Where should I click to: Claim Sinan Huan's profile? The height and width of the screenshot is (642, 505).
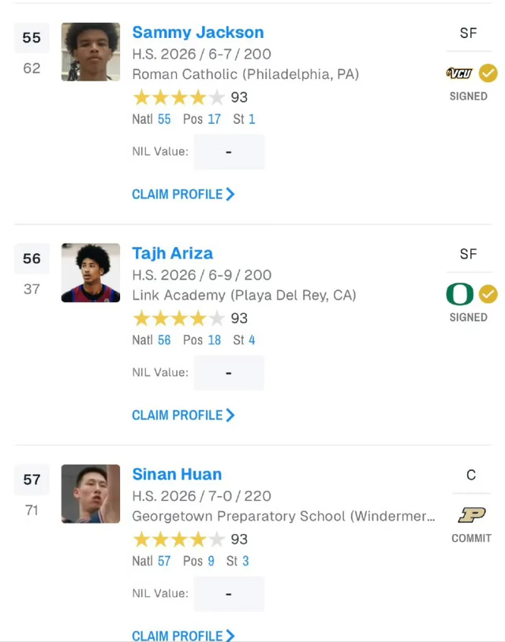tap(183, 635)
